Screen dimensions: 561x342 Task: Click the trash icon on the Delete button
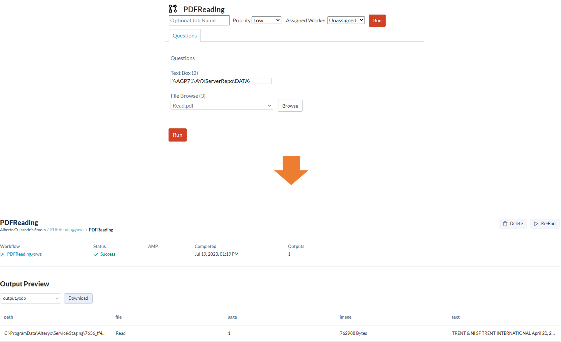pyautogui.click(x=506, y=224)
